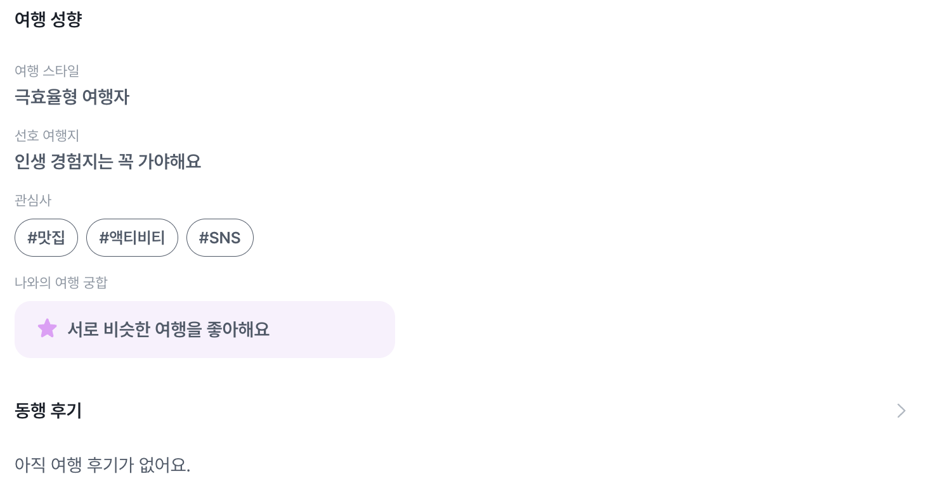Viewport: 931px width, 488px height.
Task: Click the empty area of the purple compatibility card
Action: click(x=336, y=330)
